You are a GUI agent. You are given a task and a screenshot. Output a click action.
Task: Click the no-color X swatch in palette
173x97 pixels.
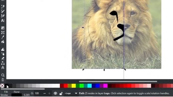click(2, 86)
